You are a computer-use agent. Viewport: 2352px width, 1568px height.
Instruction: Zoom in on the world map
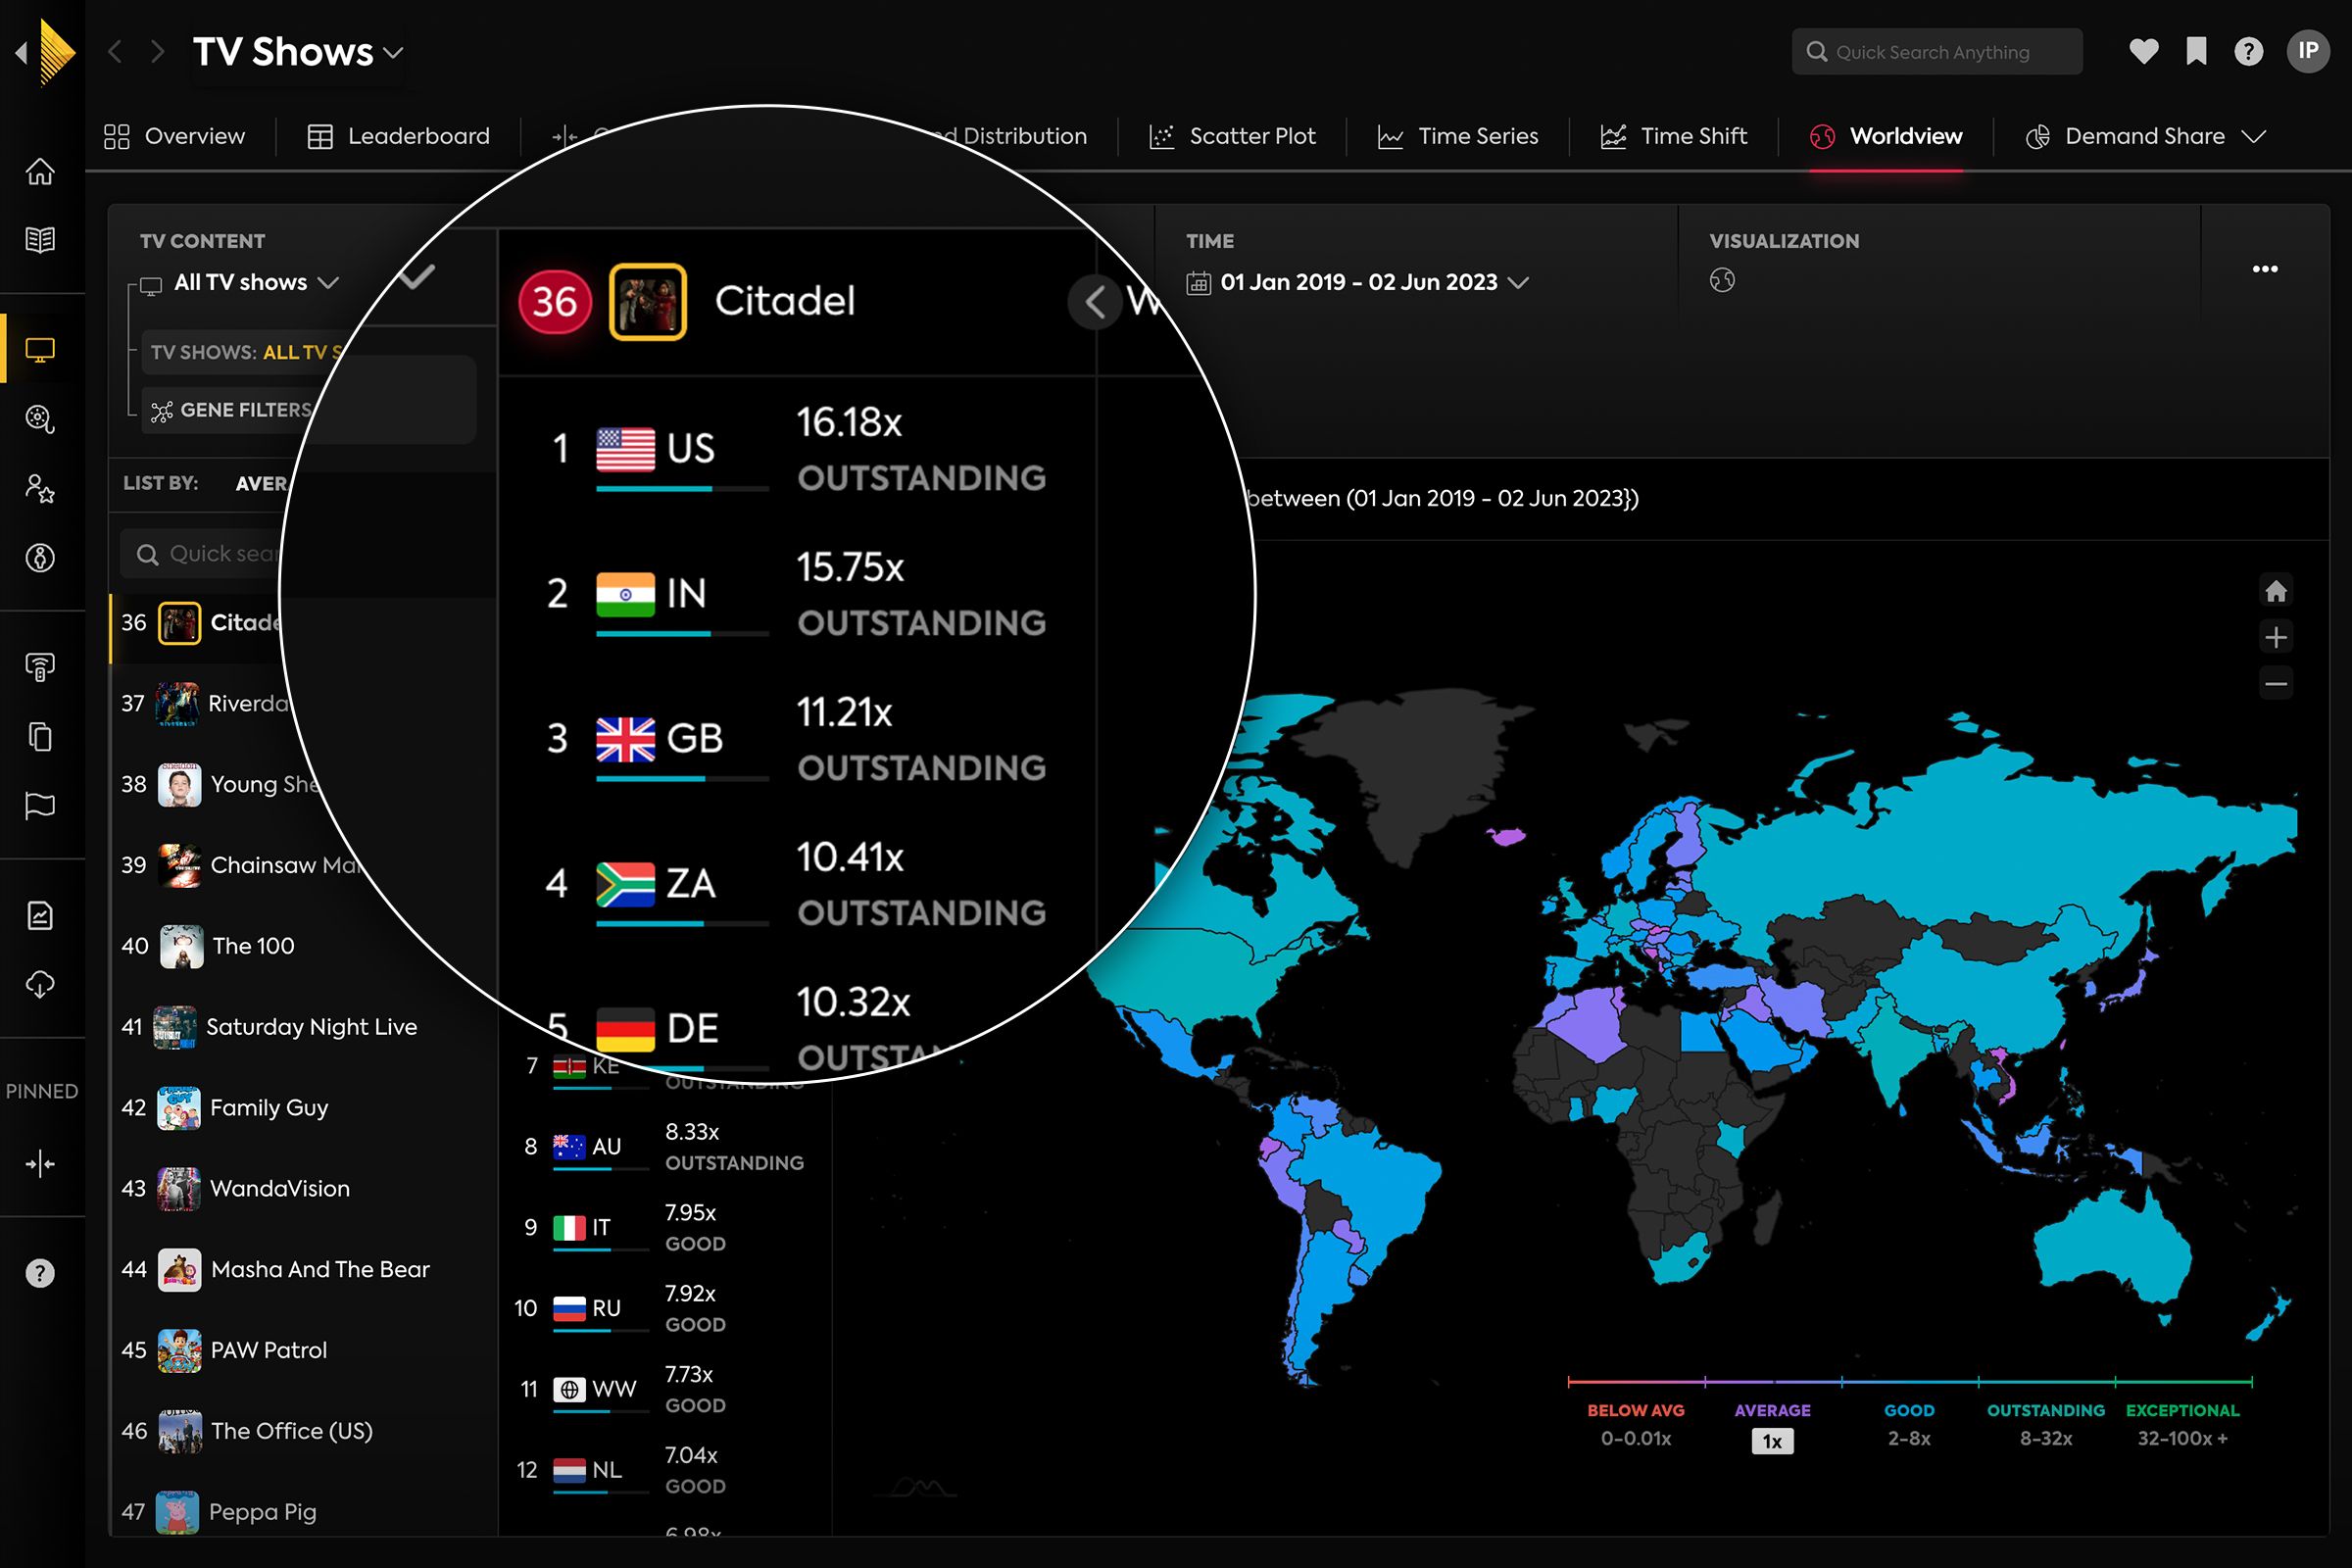click(x=2275, y=637)
